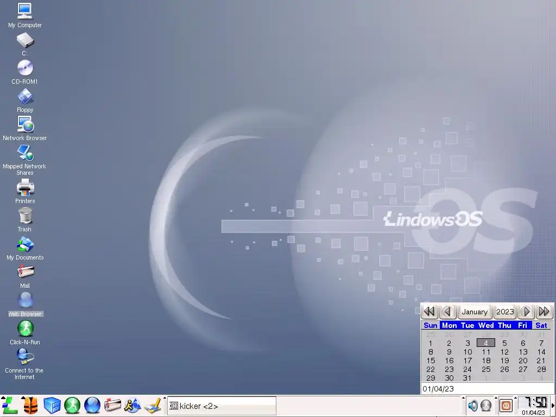Launch Click-N-Run from the panel

click(72, 406)
